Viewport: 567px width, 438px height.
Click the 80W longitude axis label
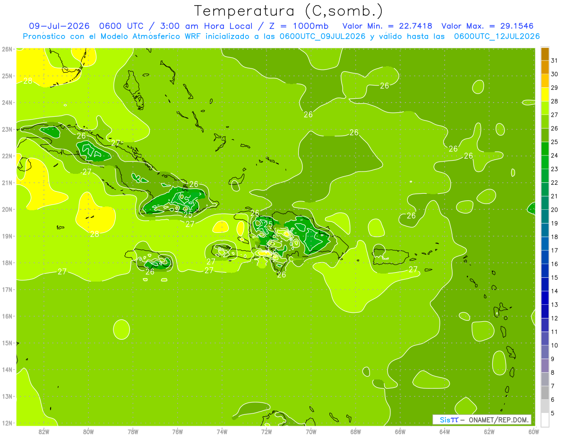[88, 431]
